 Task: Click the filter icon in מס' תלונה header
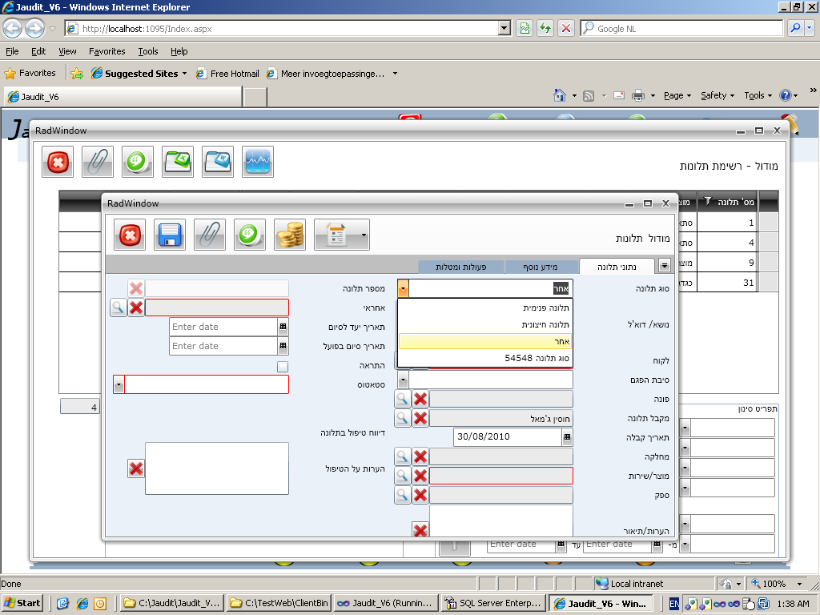[x=708, y=201]
